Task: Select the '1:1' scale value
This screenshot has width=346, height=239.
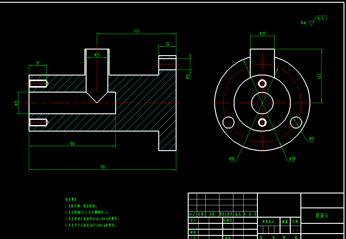Action: pyautogui.click(x=295, y=230)
